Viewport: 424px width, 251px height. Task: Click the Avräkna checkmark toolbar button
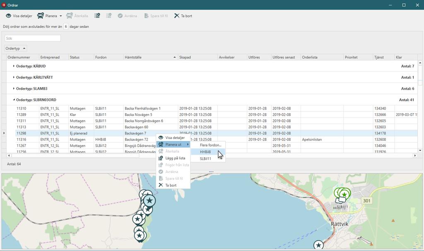128,16
